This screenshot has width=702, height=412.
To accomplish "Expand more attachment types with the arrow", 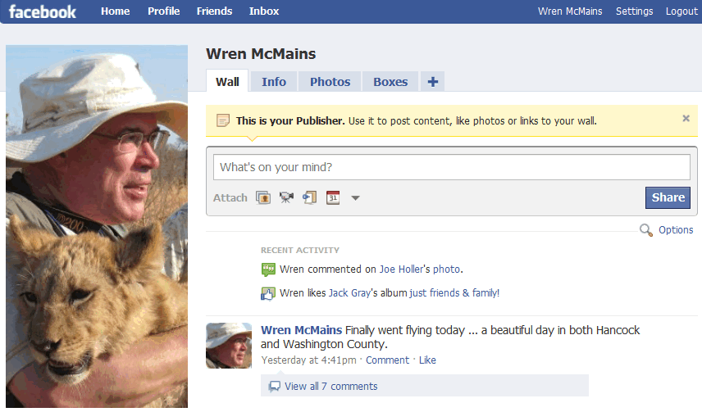I will pyautogui.click(x=355, y=197).
